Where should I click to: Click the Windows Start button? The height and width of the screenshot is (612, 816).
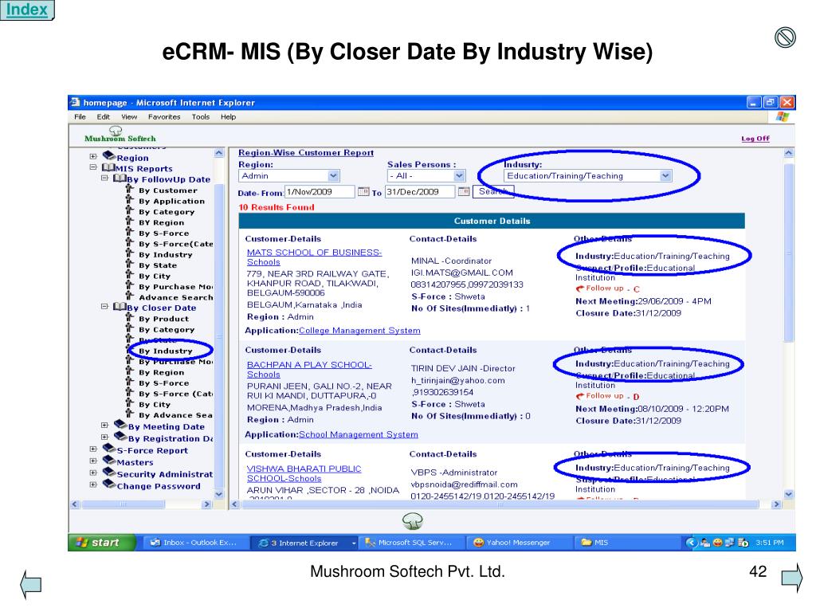coord(101,543)
